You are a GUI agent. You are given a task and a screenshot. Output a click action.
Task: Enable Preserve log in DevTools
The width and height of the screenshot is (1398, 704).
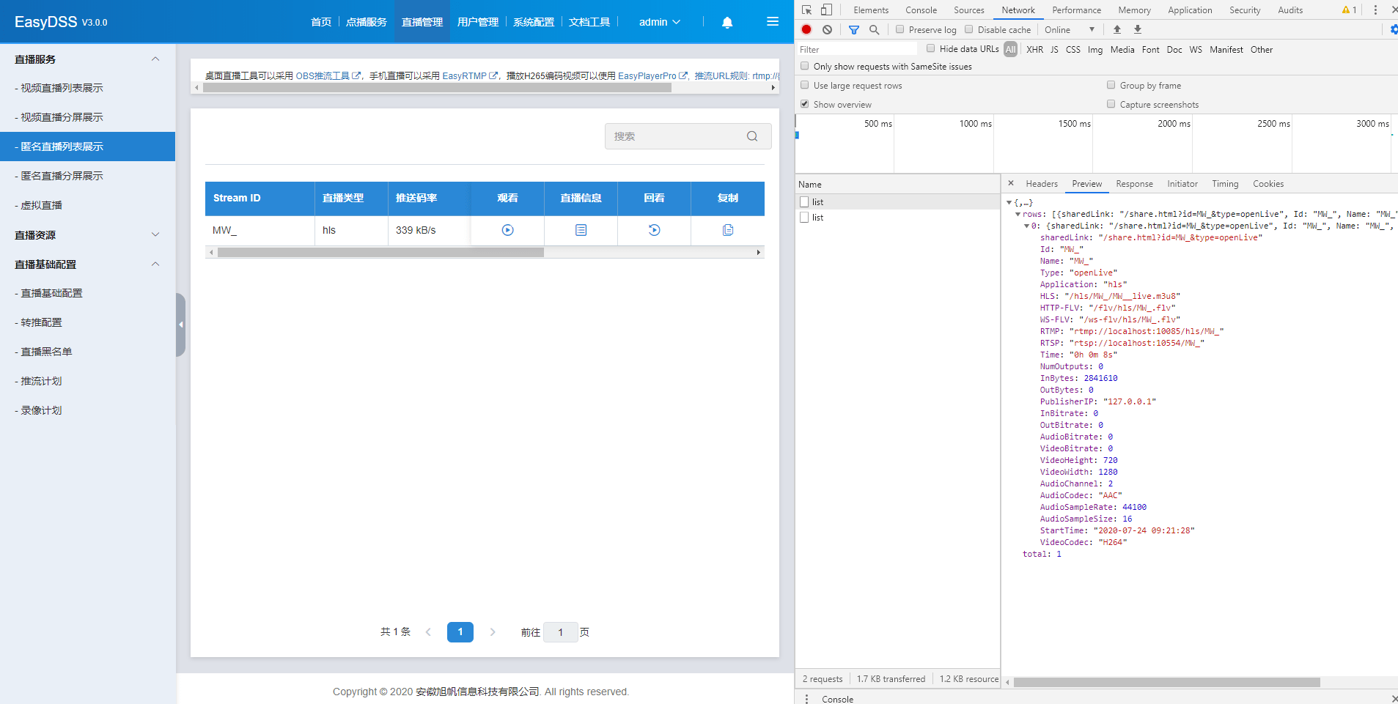click(x=899, y=29)
